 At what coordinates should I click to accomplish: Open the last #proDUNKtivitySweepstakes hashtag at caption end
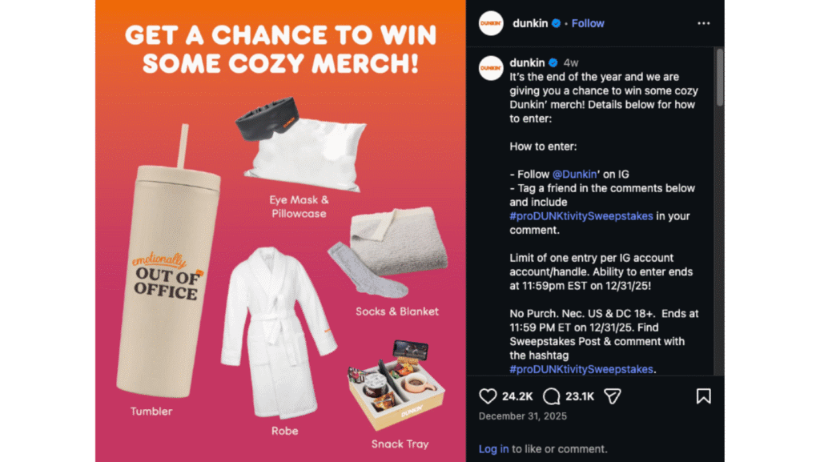[x=581, y=369]
